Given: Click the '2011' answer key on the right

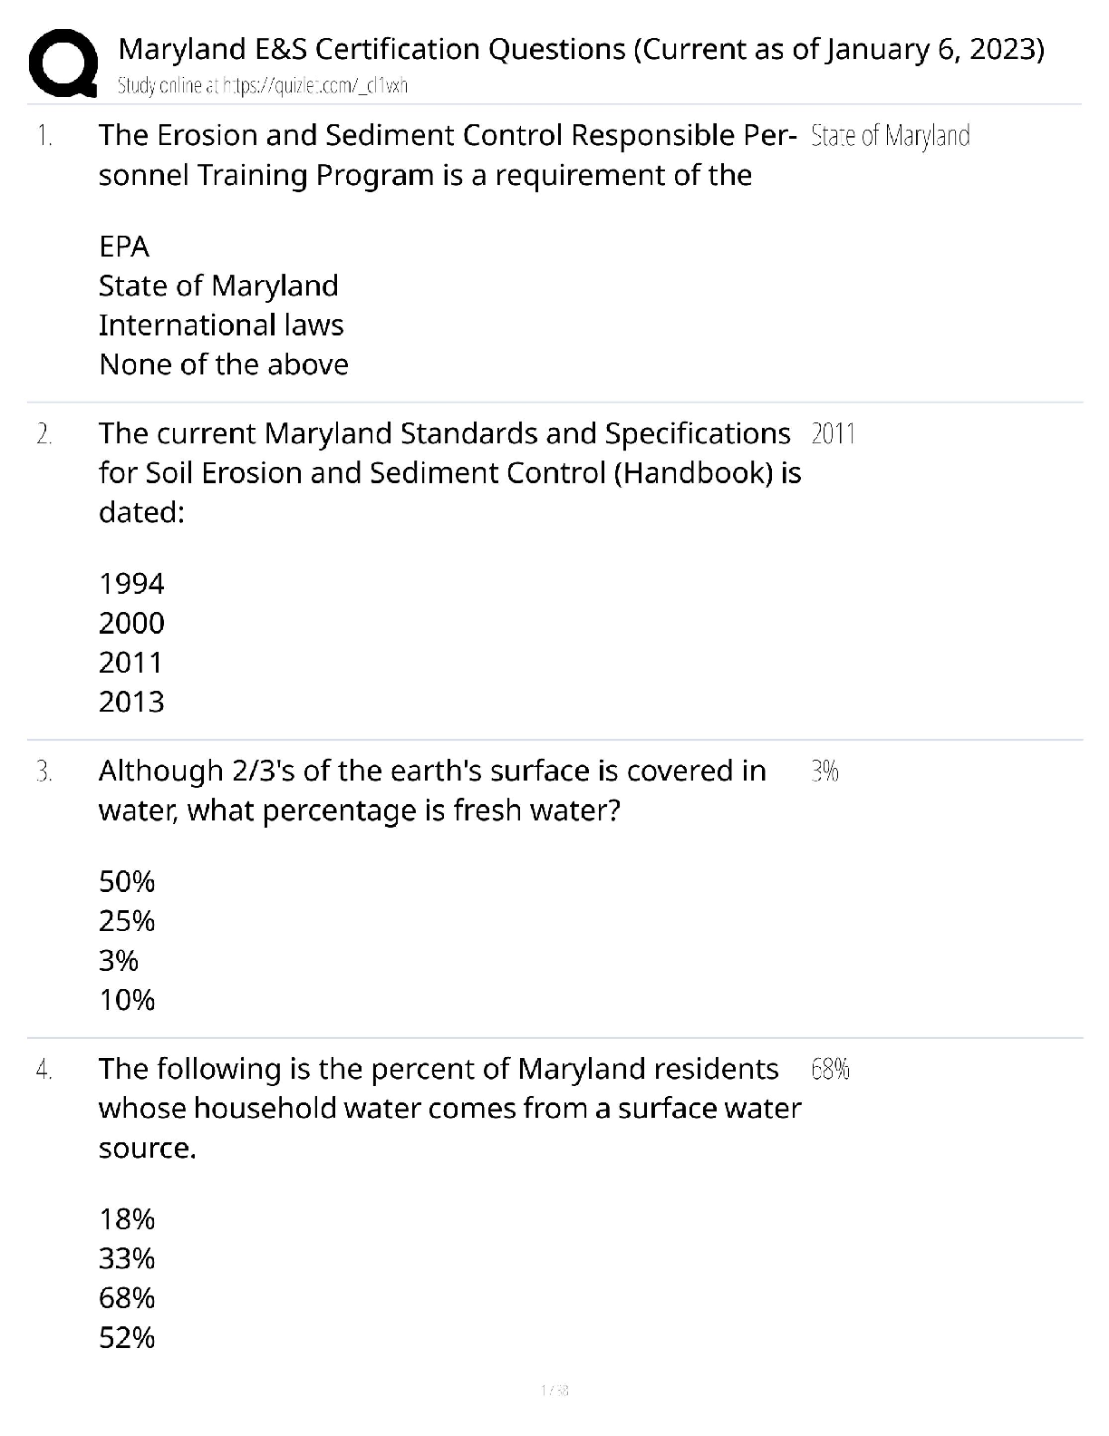Looking at the screenshot, I should [833, 434].
